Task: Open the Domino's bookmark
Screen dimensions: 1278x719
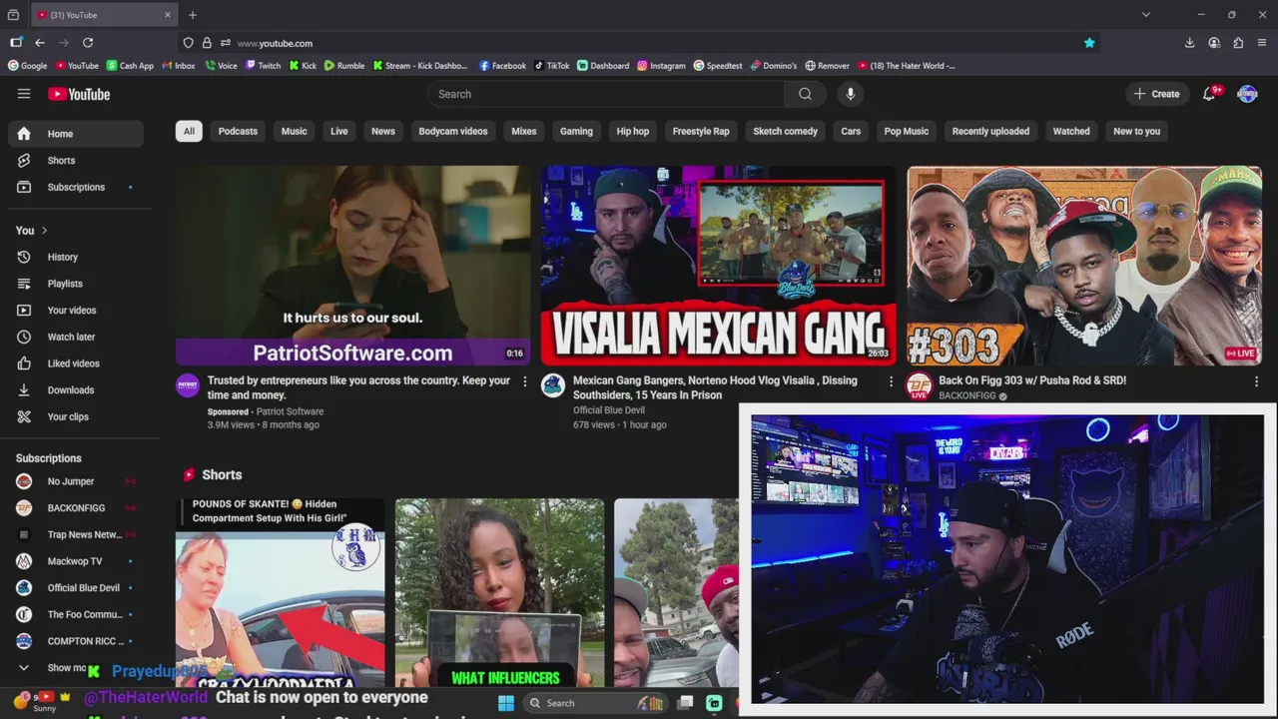Action: (774, 66)
